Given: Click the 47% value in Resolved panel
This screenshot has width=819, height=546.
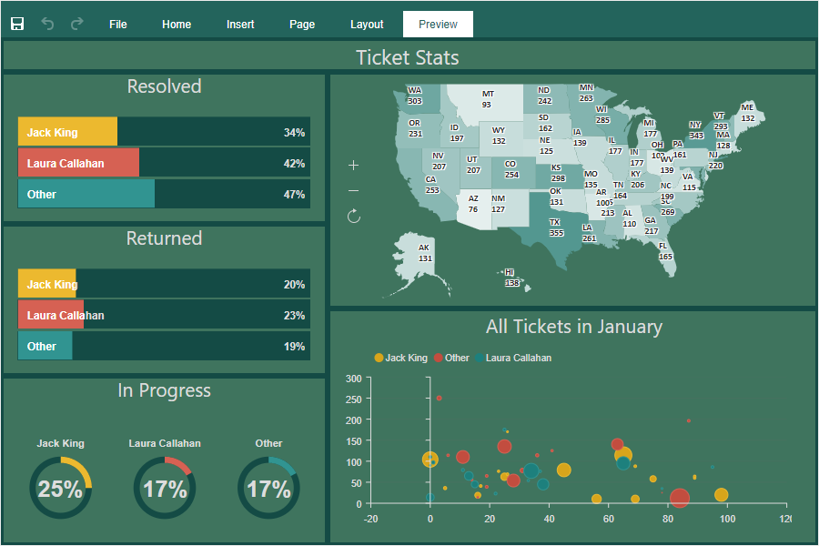Looking at the screenshot, I should (294, 195).
